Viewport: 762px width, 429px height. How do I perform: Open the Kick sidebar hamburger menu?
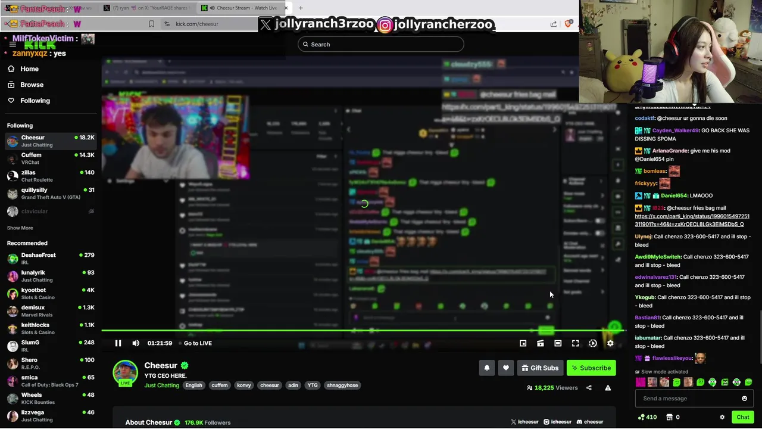[x=13, y=45]
